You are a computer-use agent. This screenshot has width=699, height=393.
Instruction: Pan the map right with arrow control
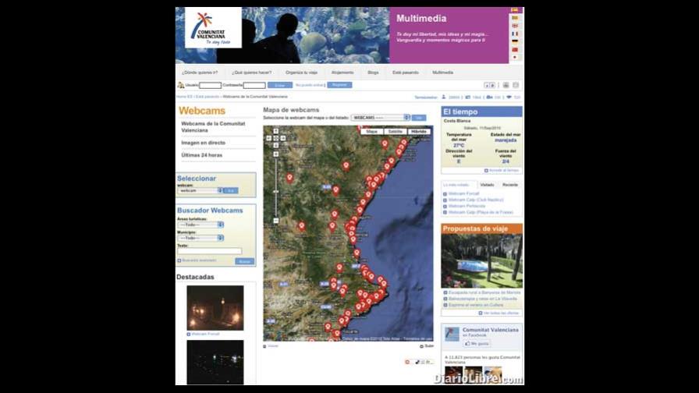pos(283,139)
